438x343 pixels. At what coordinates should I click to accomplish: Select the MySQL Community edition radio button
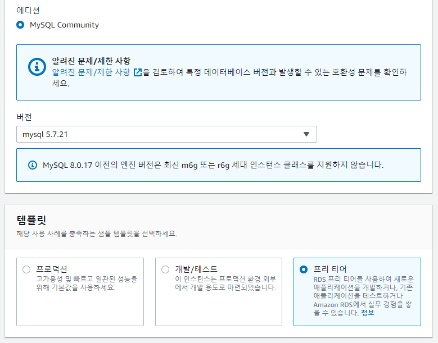[x=20, y=25]
